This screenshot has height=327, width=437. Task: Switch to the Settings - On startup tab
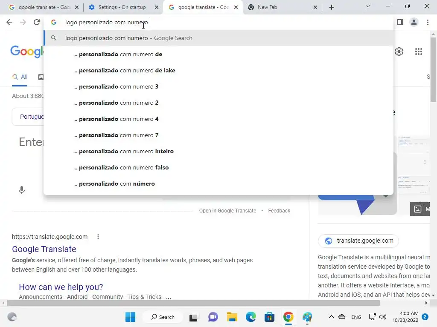(x=122, y=7)
